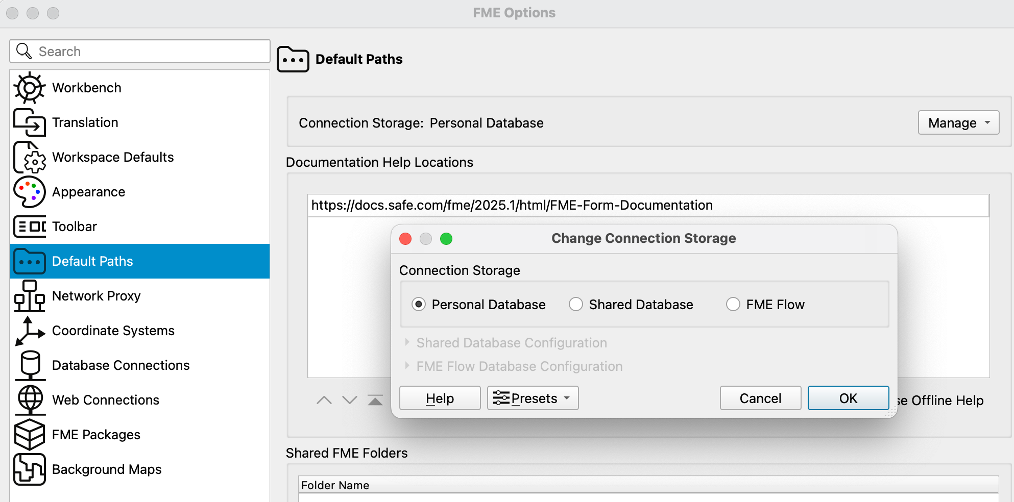Click the Toolbar icon in sidebar
1014x502 pixels.
click(x=30, y=227)
